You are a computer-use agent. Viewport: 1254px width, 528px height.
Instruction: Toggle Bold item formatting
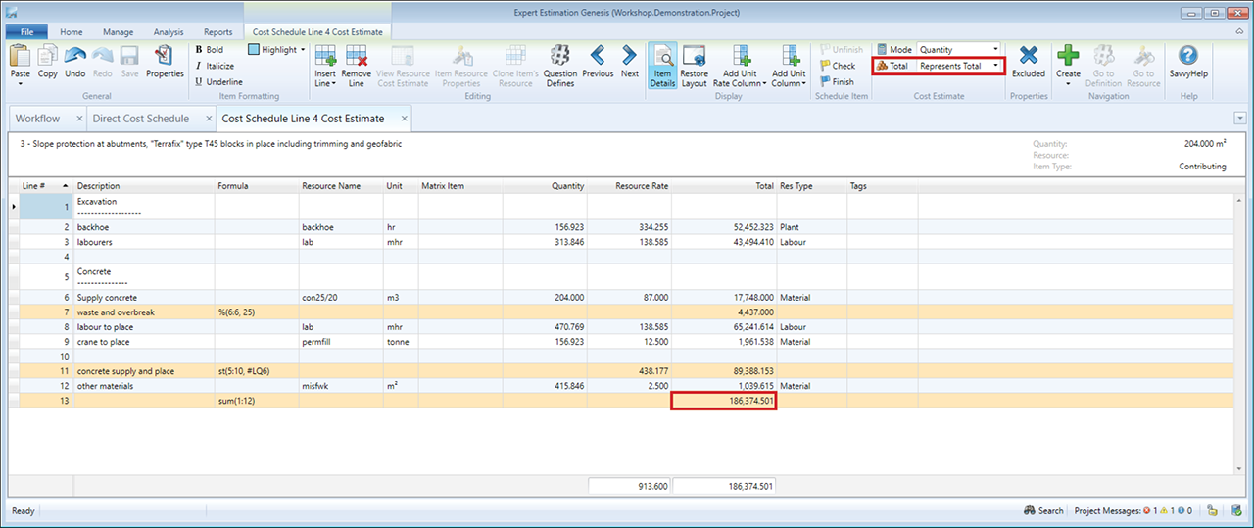pyautogui.click(x=209, y=49)
